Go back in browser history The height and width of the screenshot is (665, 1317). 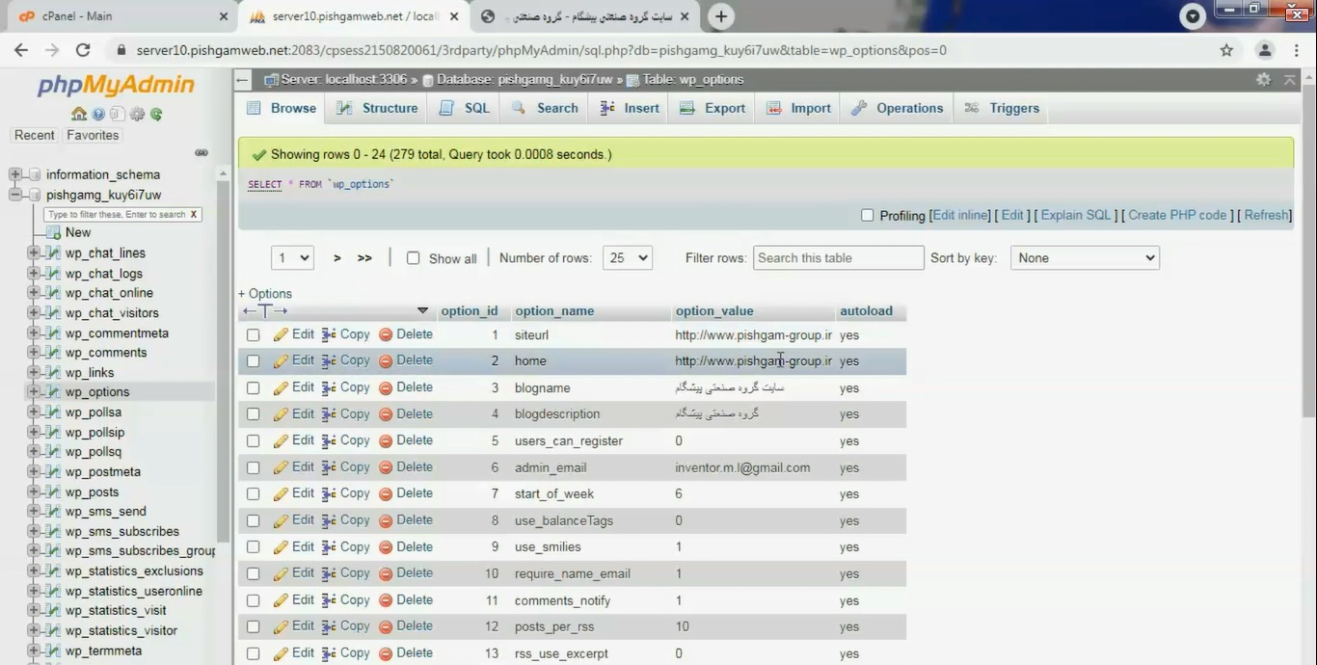tap(21, 50)
